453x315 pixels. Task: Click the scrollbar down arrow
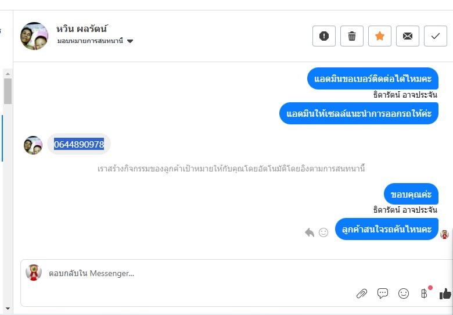point(8,307)
